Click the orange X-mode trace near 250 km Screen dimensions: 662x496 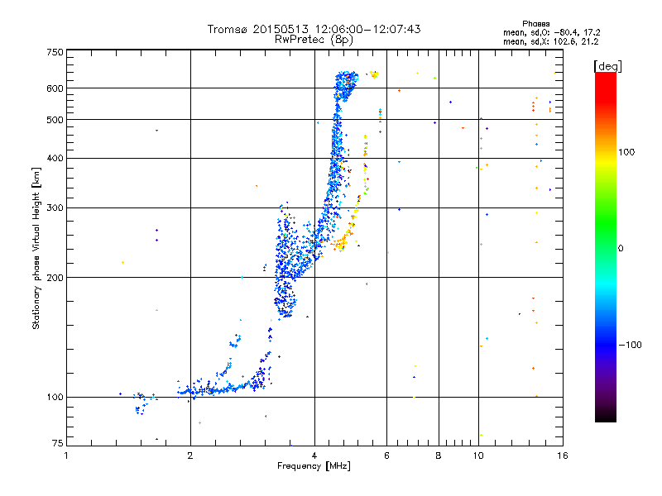(342, 242)
